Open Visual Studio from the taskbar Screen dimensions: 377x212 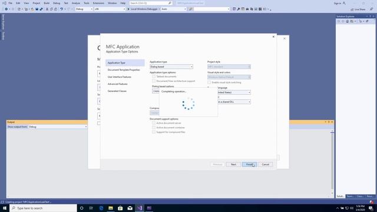[x=140, y=208]
